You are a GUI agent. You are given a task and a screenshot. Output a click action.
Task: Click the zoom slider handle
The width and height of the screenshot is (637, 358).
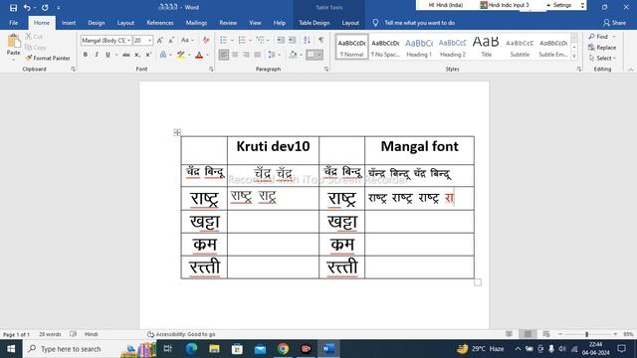pos(586,334)
